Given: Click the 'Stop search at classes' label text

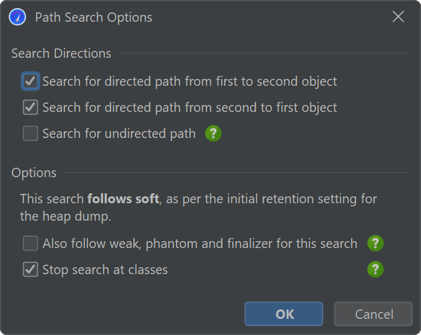Looking at the screenshot, I should pyautogui.click(x=105, y=270).
